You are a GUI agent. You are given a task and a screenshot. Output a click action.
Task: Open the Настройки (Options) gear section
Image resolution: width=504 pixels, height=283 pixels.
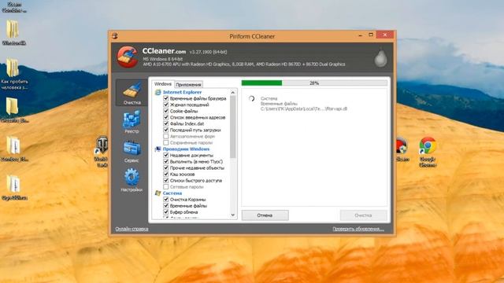[132, 180]
